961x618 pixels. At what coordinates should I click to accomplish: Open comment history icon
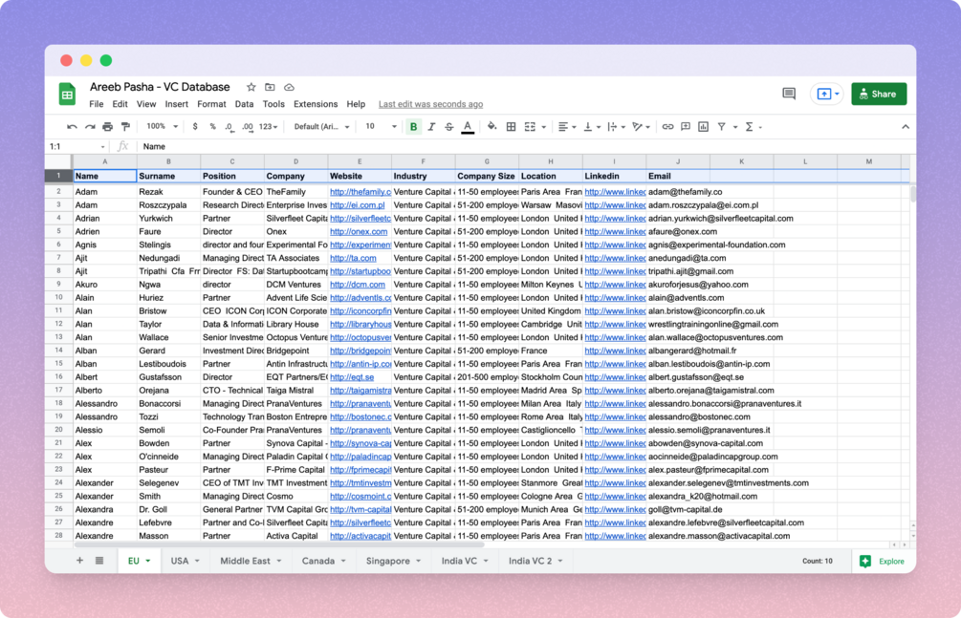click(x=789, y=94)
